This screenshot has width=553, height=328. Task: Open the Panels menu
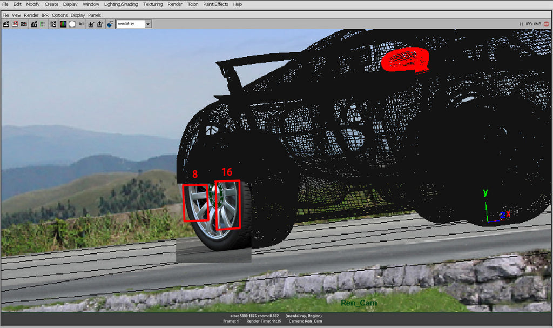point(95,15)
